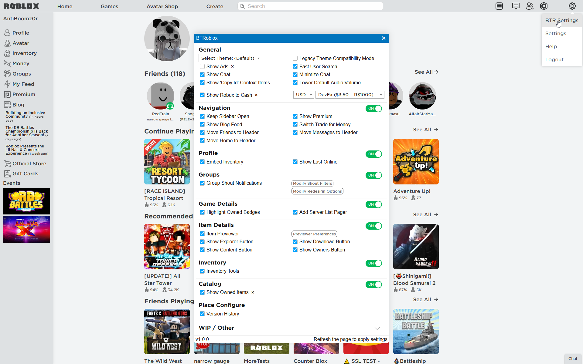The height and width of the screenshot is (364, 583).
Task: Open the Groups sidebar icon
Action: coord(7,73)
